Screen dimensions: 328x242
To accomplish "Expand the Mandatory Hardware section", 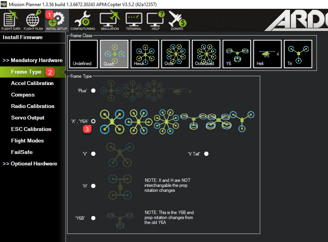I will pyautogui.click(x=33, y=60).
